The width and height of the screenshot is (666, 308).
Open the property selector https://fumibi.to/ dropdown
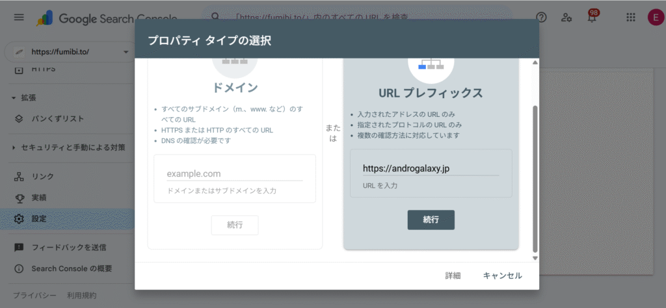pyautogui.click(x=70, y=52)
